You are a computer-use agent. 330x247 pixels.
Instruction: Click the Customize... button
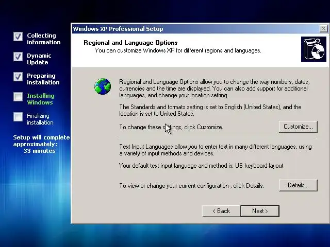point(298,127)
